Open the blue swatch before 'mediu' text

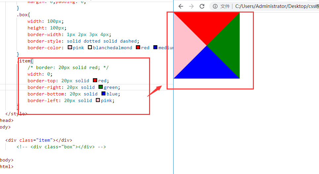155,47
